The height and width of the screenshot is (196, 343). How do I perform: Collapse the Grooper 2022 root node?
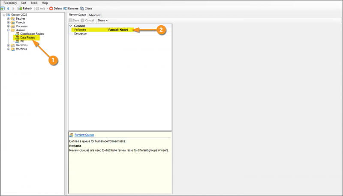(4, 15)
